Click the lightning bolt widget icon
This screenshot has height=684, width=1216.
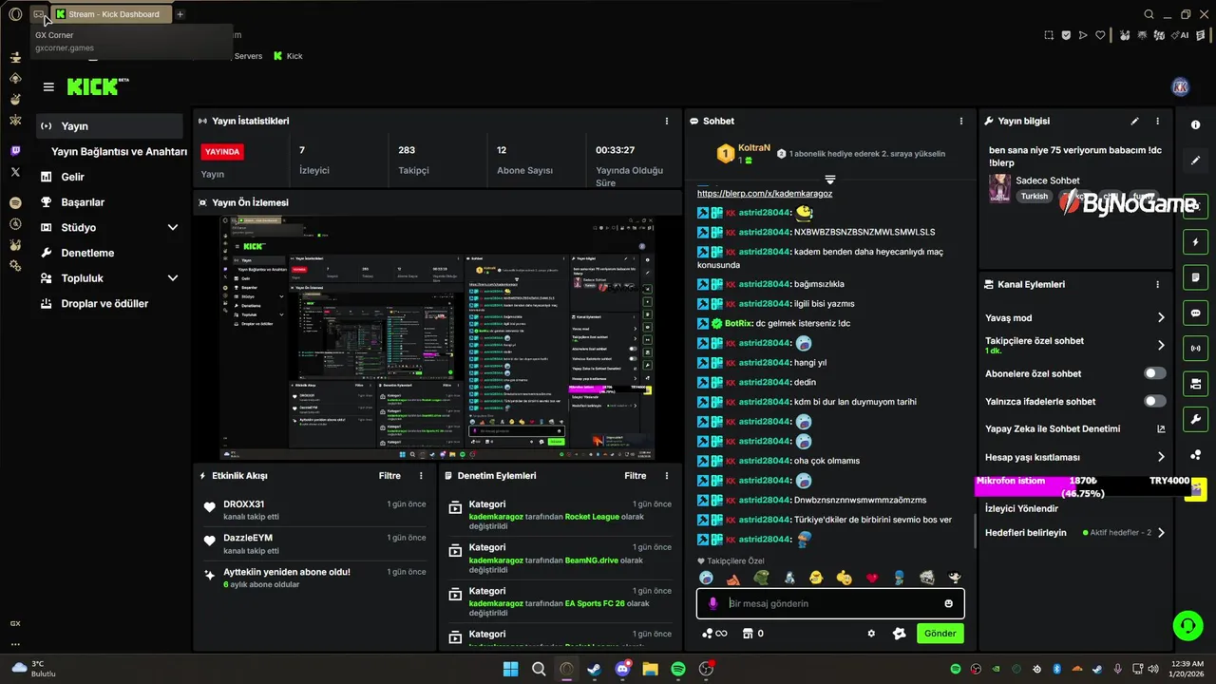click(x=1195, y=242)
